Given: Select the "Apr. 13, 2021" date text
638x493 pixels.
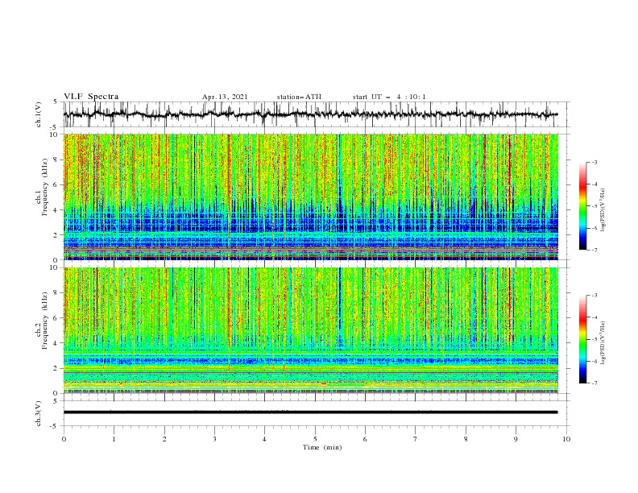Looking at the screenshot, I should (x=225, y=97).
